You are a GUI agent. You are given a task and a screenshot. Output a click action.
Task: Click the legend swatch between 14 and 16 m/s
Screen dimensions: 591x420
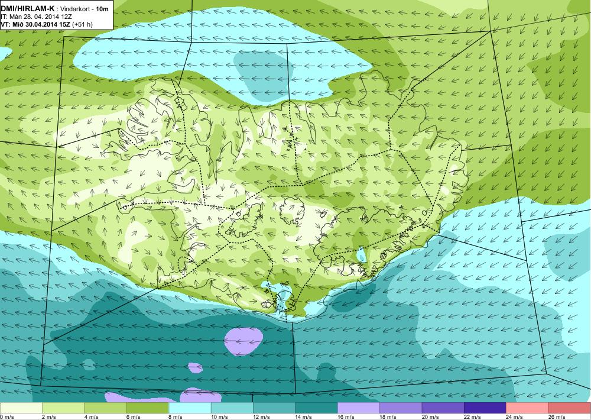point(317,408)
